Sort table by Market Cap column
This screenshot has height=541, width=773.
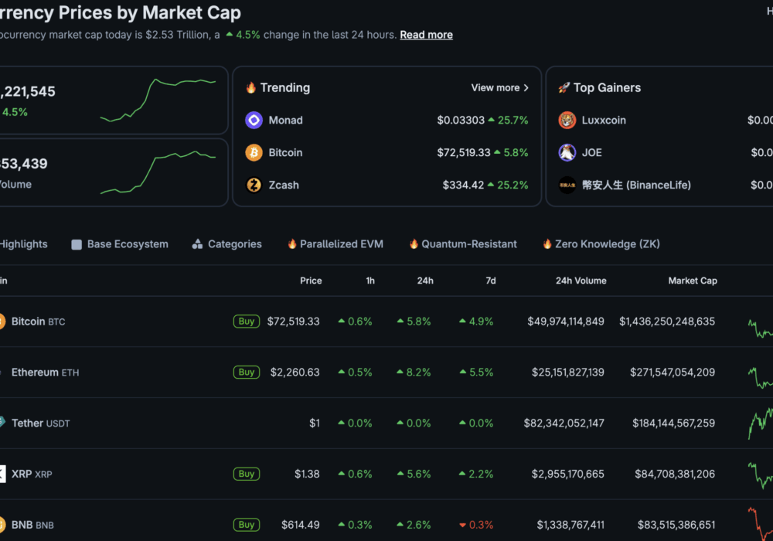692,281
